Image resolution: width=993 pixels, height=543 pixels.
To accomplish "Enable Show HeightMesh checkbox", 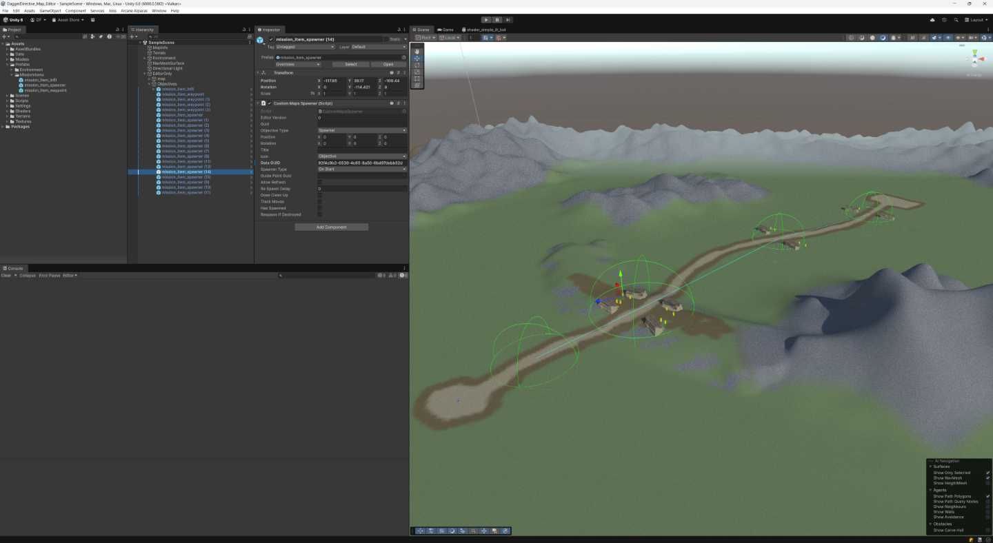I will click(x=987, y=483).
